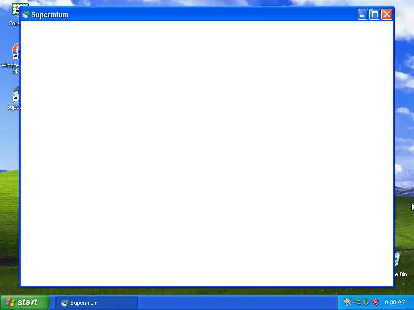Click the red security shield tray icon
Viewport: 414px width, 310px height.
[x=375, y=302]
